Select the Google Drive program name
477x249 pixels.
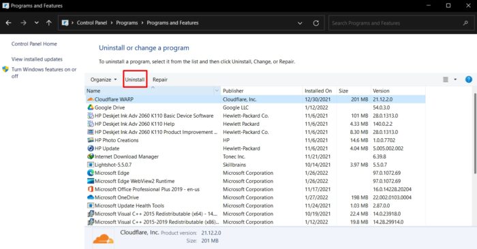point(110,107)
